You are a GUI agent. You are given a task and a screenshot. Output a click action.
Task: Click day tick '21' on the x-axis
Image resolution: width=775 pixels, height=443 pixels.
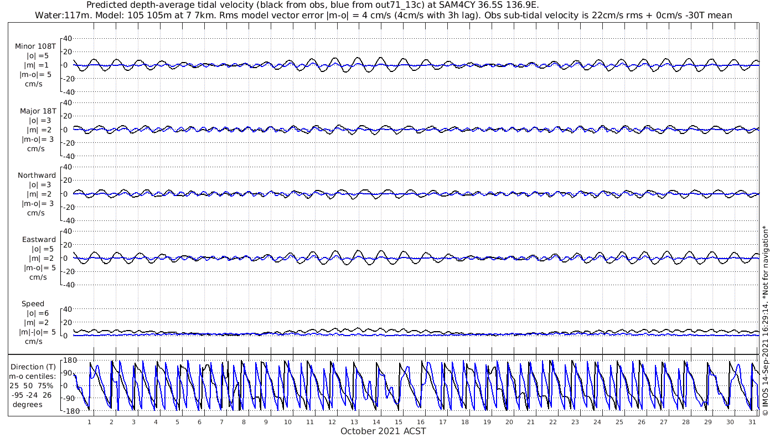tap(531, 422)
